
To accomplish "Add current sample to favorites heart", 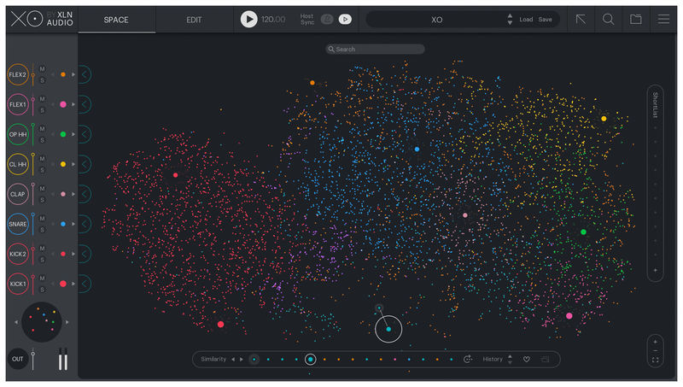I will 527,360.
